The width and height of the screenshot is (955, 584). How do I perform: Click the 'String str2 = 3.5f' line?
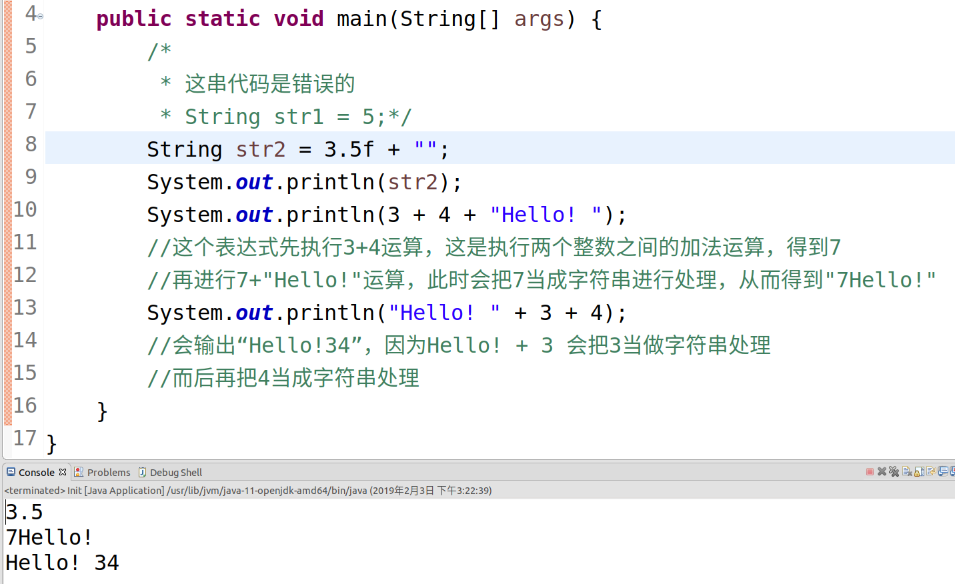click(x=297, y=149)
